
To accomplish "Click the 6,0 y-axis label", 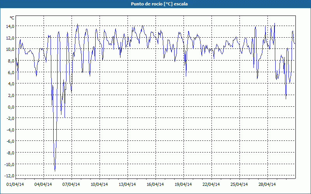I will [x=11, y=72].
